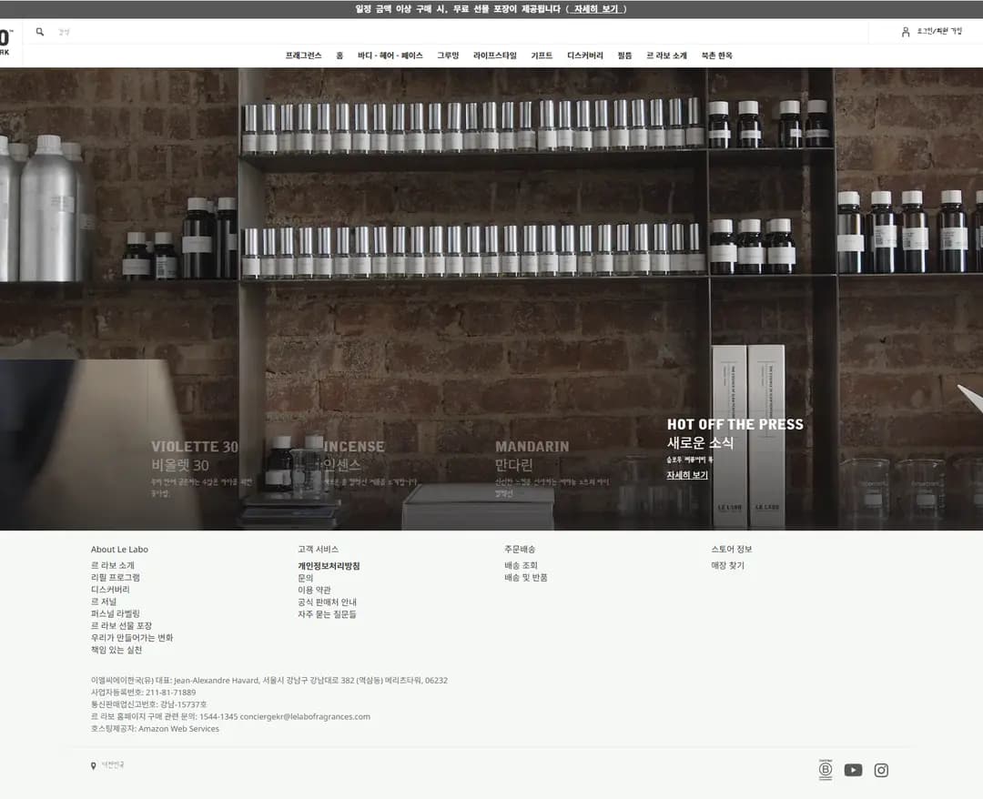The width and height of the screenshot is (983, 799).
Task: Open 개인정보처리방침 privacy policy link
Action: [329, 566]
